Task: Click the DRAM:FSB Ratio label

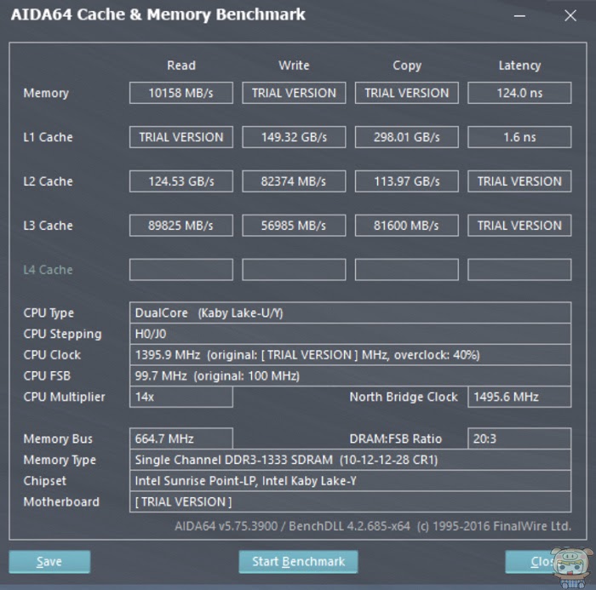Action: point(396,438)
